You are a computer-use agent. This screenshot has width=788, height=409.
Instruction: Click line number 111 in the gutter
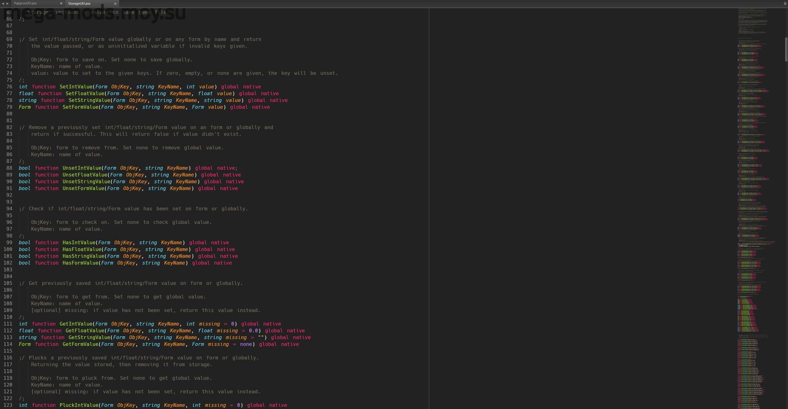tap(8, 324)
